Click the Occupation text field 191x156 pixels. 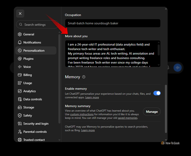113,23
